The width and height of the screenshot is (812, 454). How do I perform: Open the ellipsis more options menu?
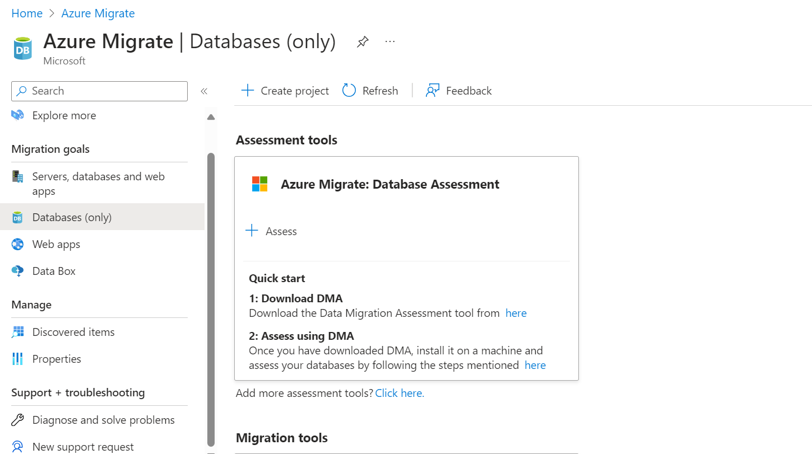coord(390,41)
